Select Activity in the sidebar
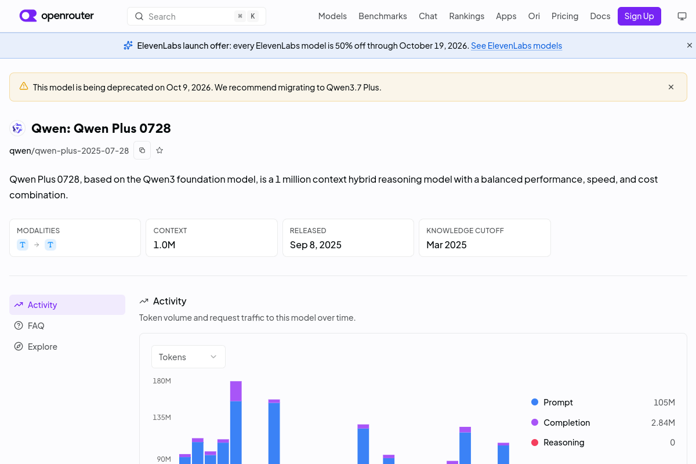The width and height of the screenshot is (696, 464). (67, 304)
